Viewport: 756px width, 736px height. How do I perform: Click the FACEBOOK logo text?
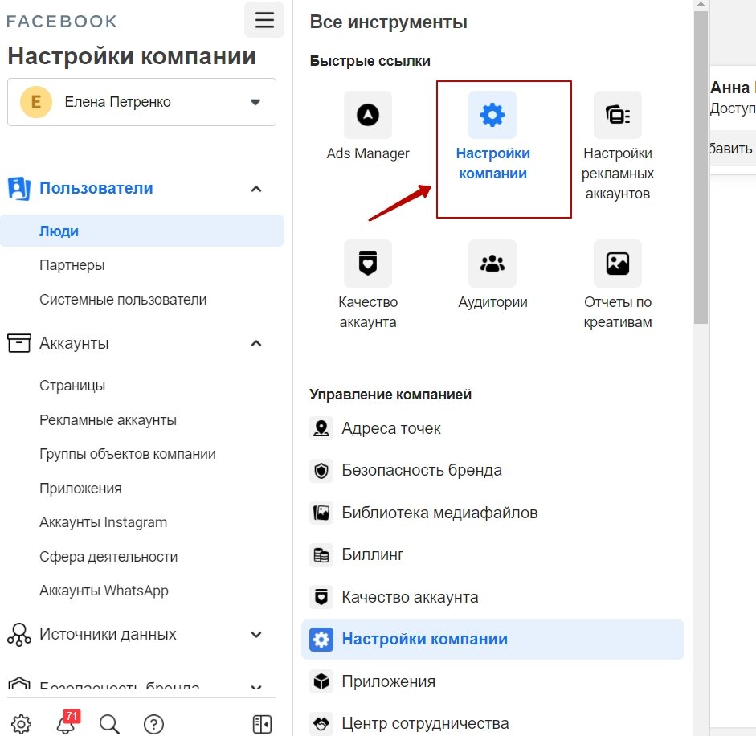coord(62,21)
